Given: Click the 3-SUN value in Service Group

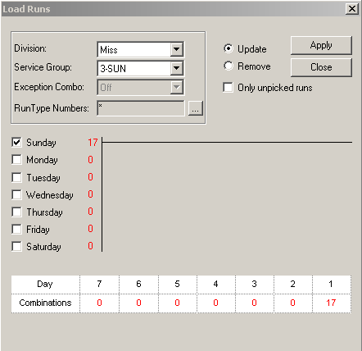Looking at the screenshot, I should (x=113, y=69).
